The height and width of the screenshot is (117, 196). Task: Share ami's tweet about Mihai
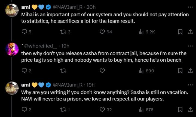coord(190,32)
